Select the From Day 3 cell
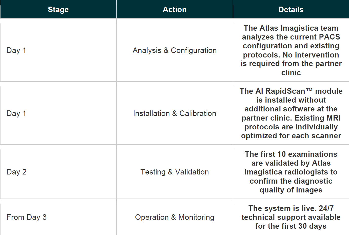This screenshot has width=349, height=235. click(58, 217)
